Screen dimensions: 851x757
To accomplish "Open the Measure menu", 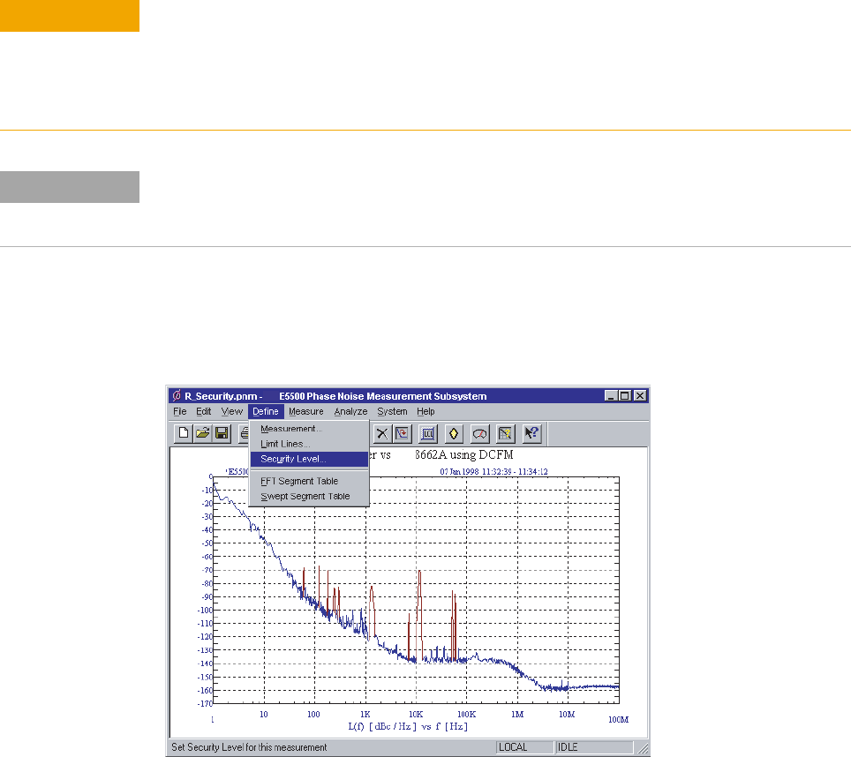I will click(x=306, y=411).
